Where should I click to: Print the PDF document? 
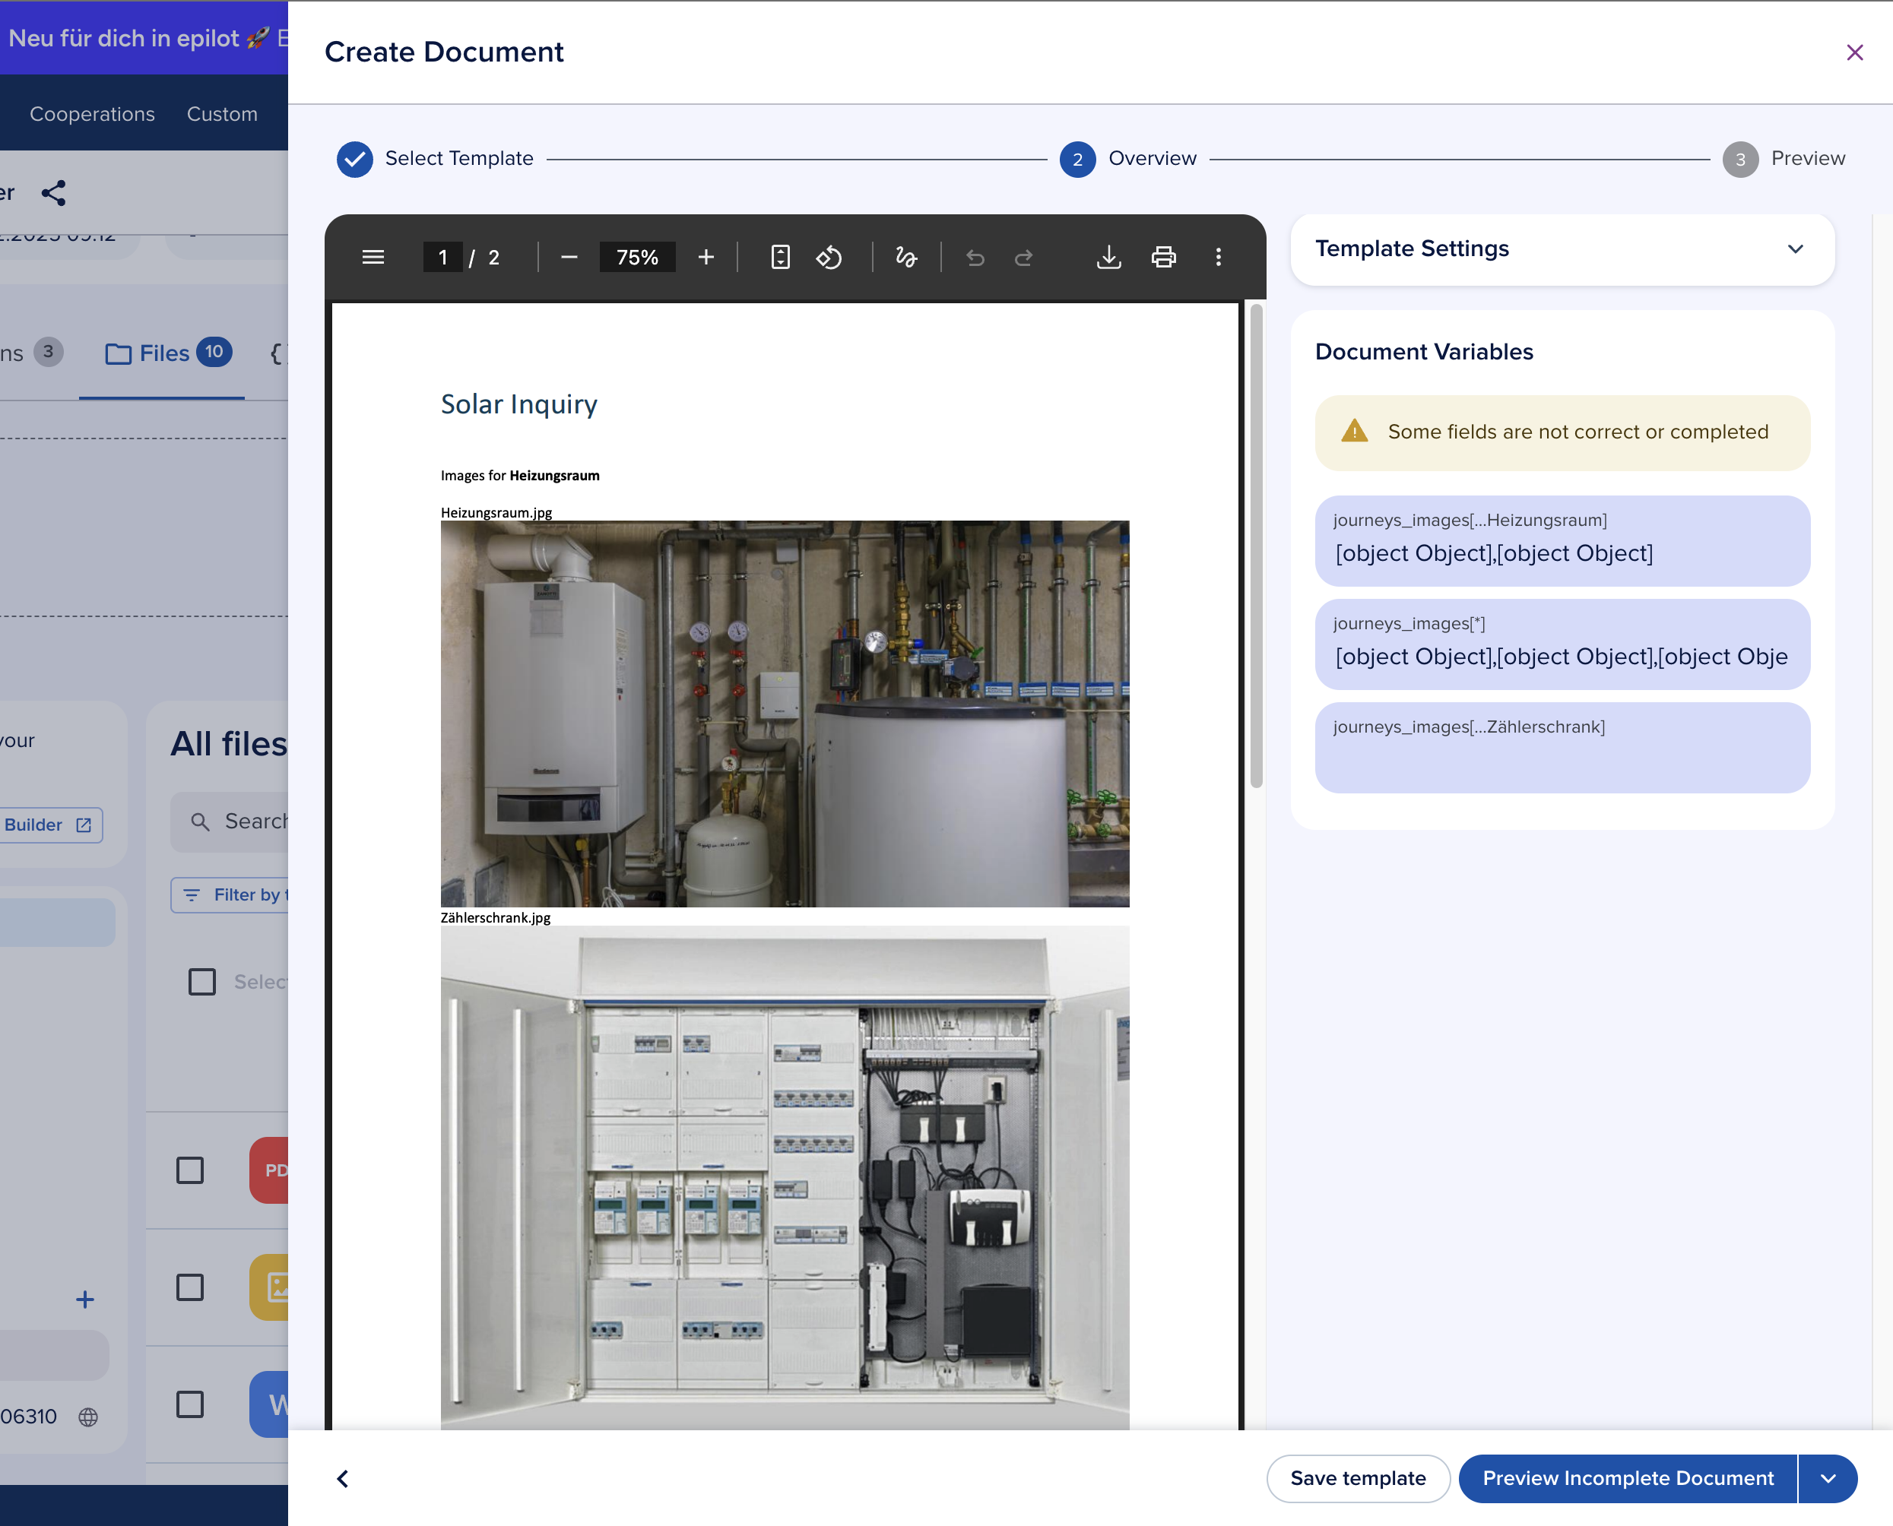point(1163,258)
